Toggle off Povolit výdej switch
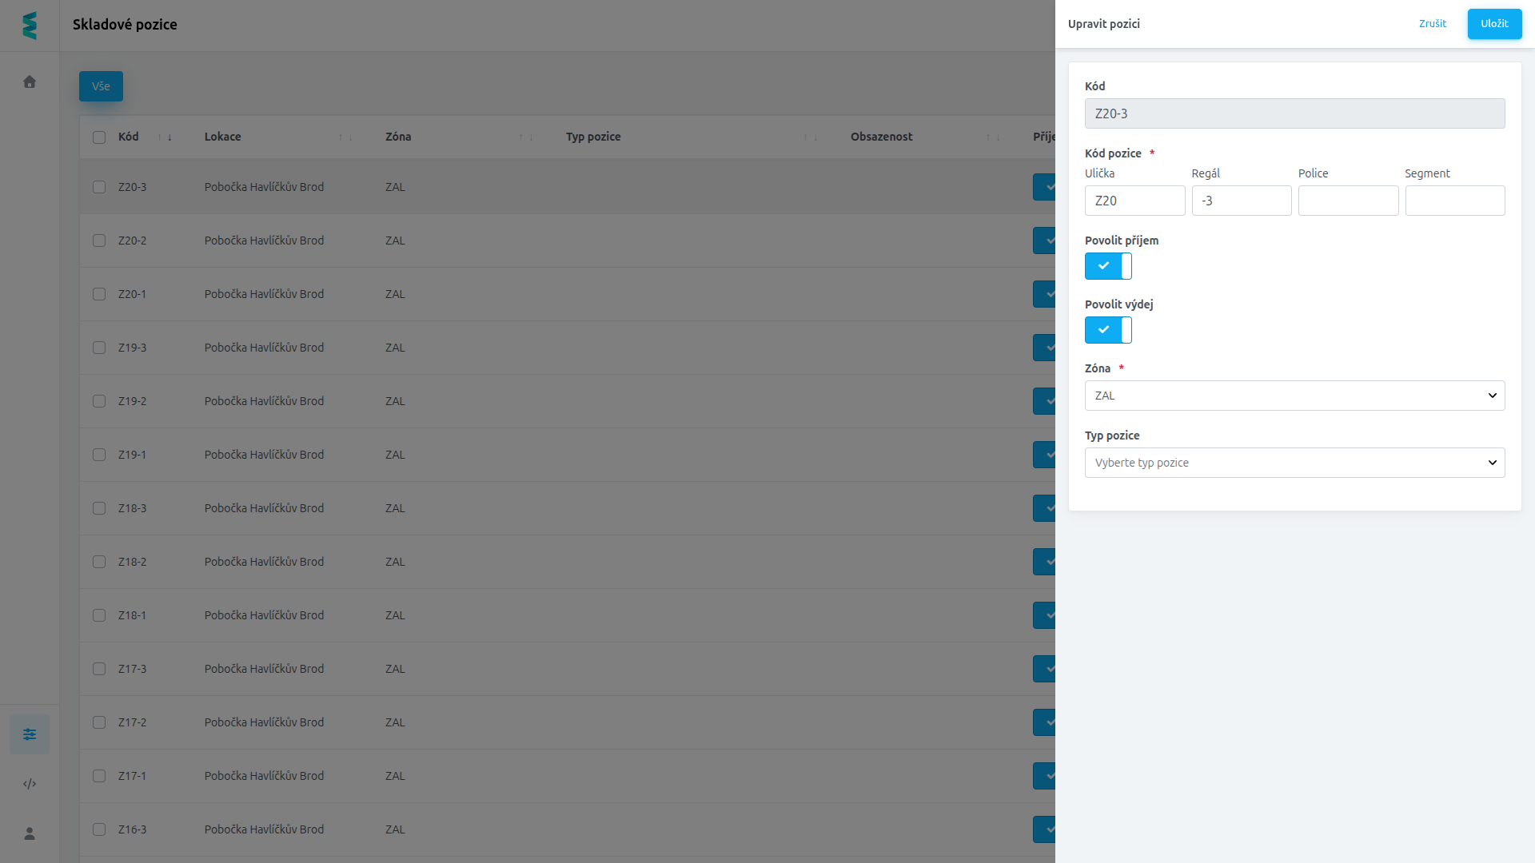 tap(1108, 330)
